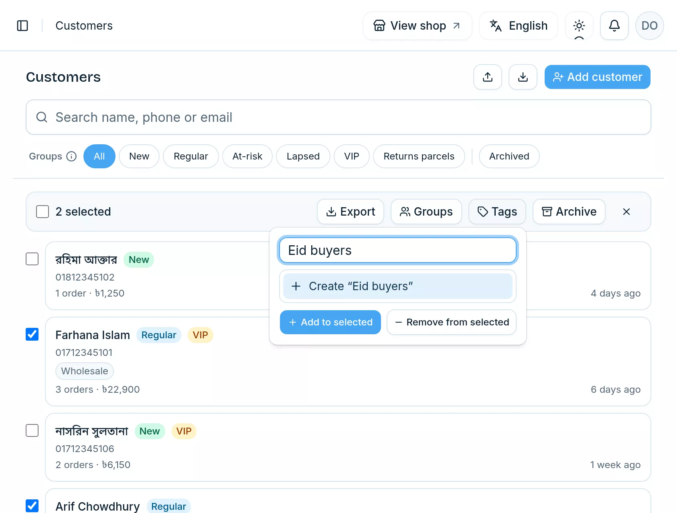This screenshot has width=677, height=513.
Task: Select the At-risk group filter
Action: [x=247, y=156]
